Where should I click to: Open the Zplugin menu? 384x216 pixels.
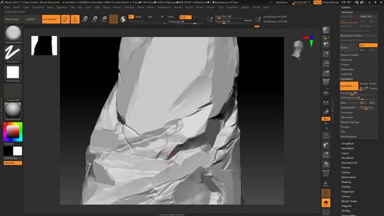click(245, 7)
